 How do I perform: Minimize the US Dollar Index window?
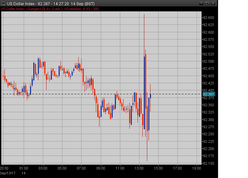pos(201,4)
